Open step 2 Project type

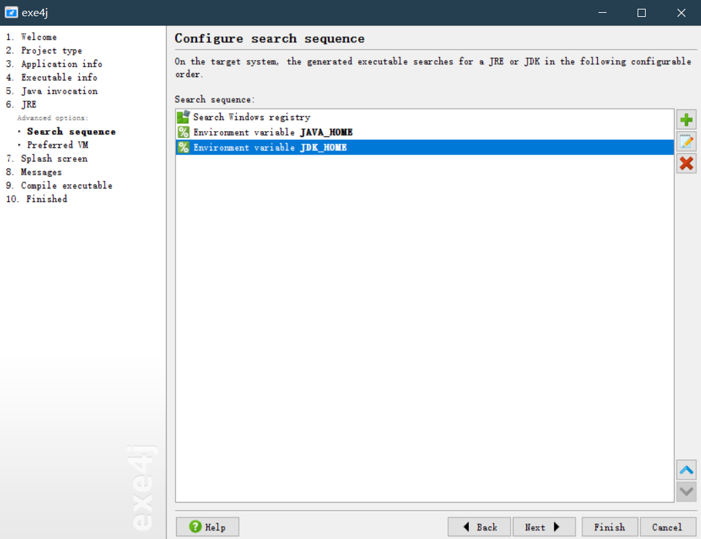click(x=44, y=50)
